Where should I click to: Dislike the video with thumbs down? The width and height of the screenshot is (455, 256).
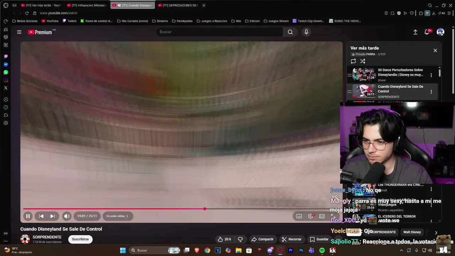pyautogui.click(x=240, y=239)
